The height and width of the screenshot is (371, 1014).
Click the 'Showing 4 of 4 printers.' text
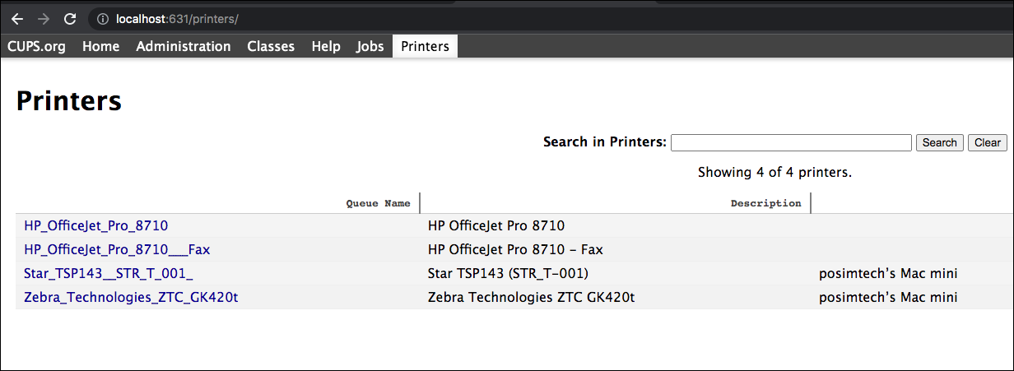coord(774,173)
